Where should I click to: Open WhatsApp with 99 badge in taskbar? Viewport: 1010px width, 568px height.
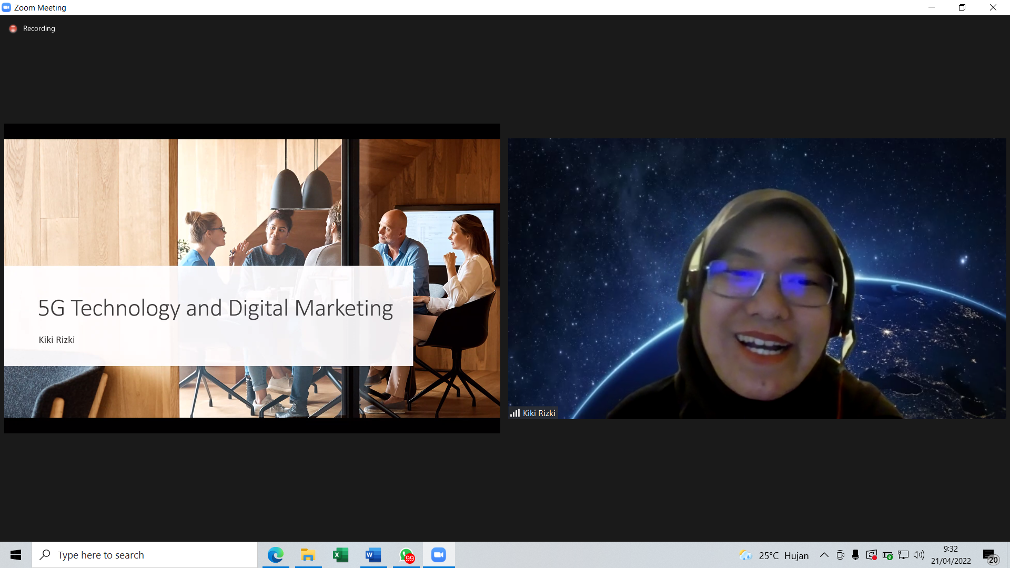coord(406,555)
